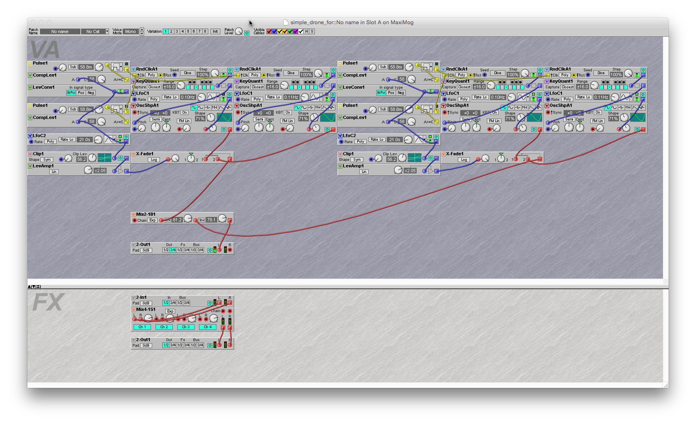Toggle Ch 1 mute on Mix4-1S1
Viewport: 696px width, 425px height.
pos(142,327)
